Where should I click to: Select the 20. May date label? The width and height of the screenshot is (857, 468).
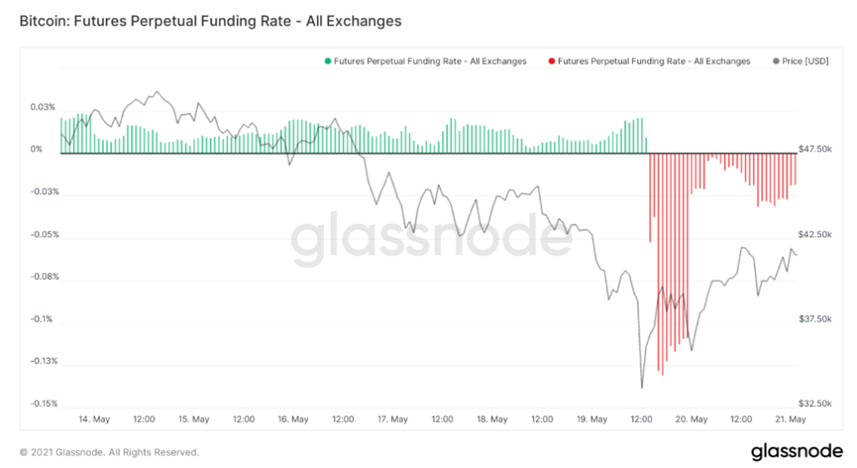click(690, 420)
